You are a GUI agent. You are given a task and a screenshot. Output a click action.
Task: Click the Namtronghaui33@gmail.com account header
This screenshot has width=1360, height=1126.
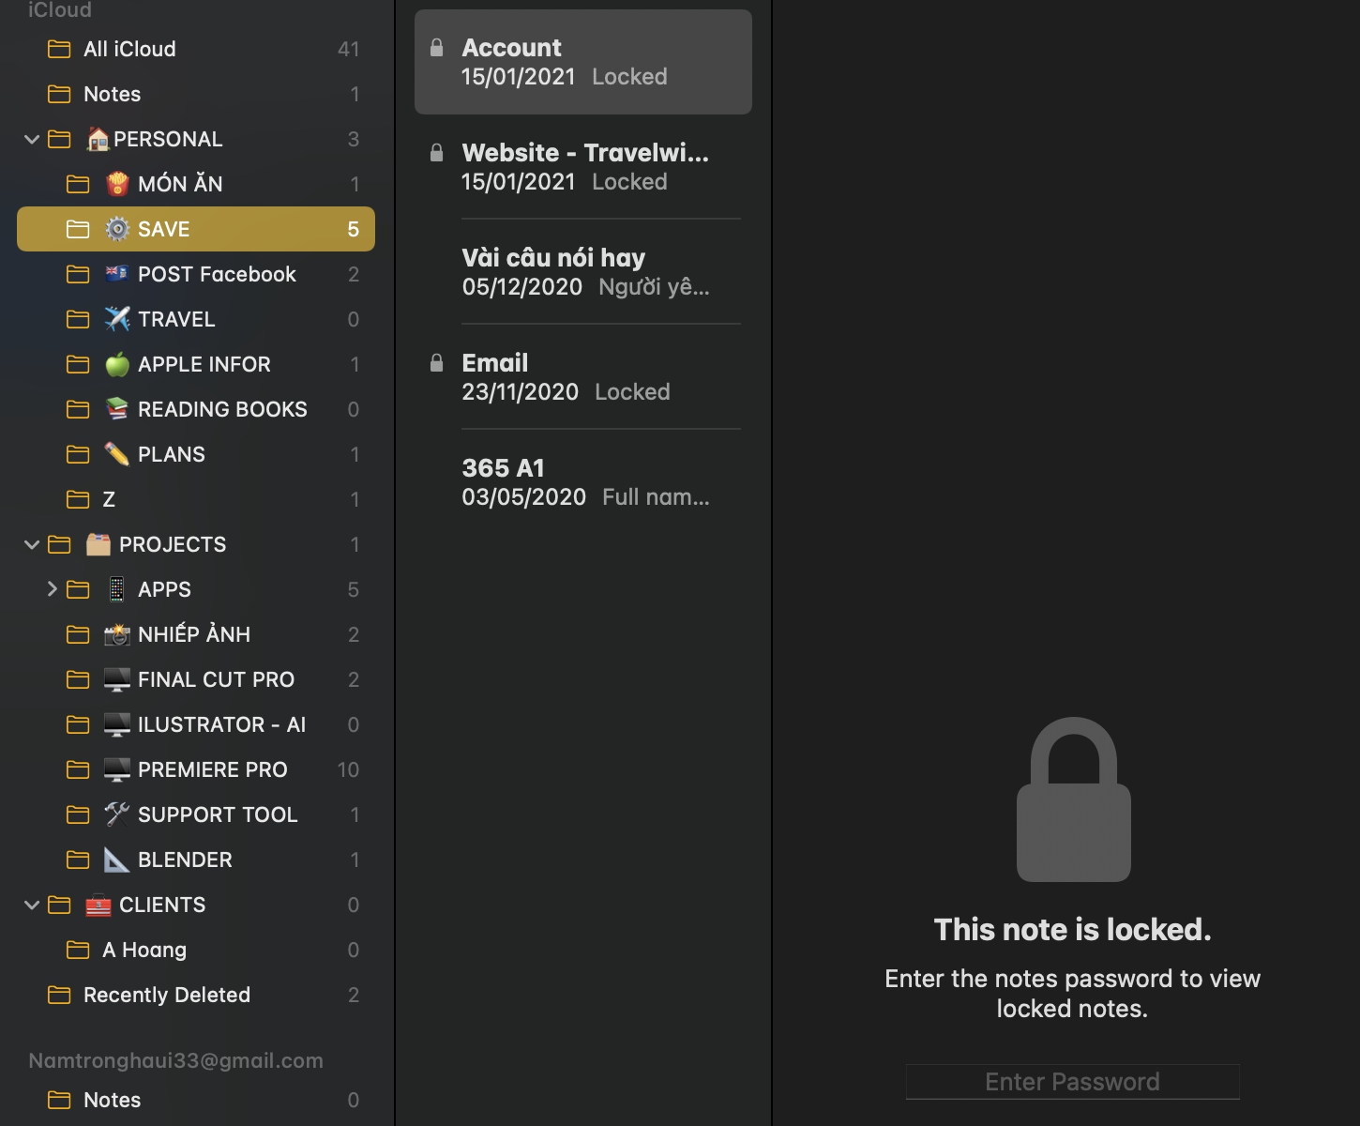[x=176, y=1060]
